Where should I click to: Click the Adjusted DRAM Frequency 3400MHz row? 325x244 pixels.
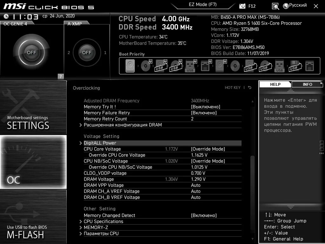coord(162,101)
